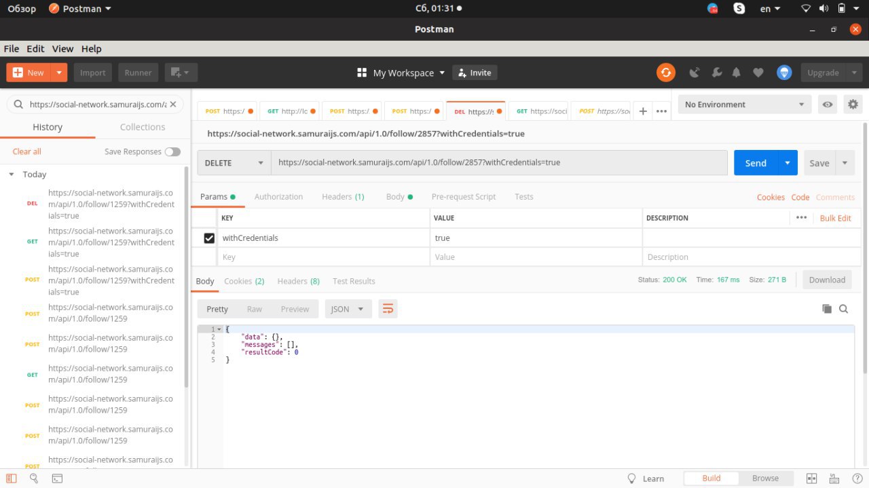Click the Skype tray icon
Screen dimensions: 869x488
[x=739, y=9]
